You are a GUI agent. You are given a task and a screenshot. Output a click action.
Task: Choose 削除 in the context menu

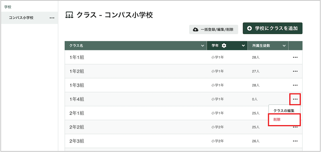(x=284, y=120)
